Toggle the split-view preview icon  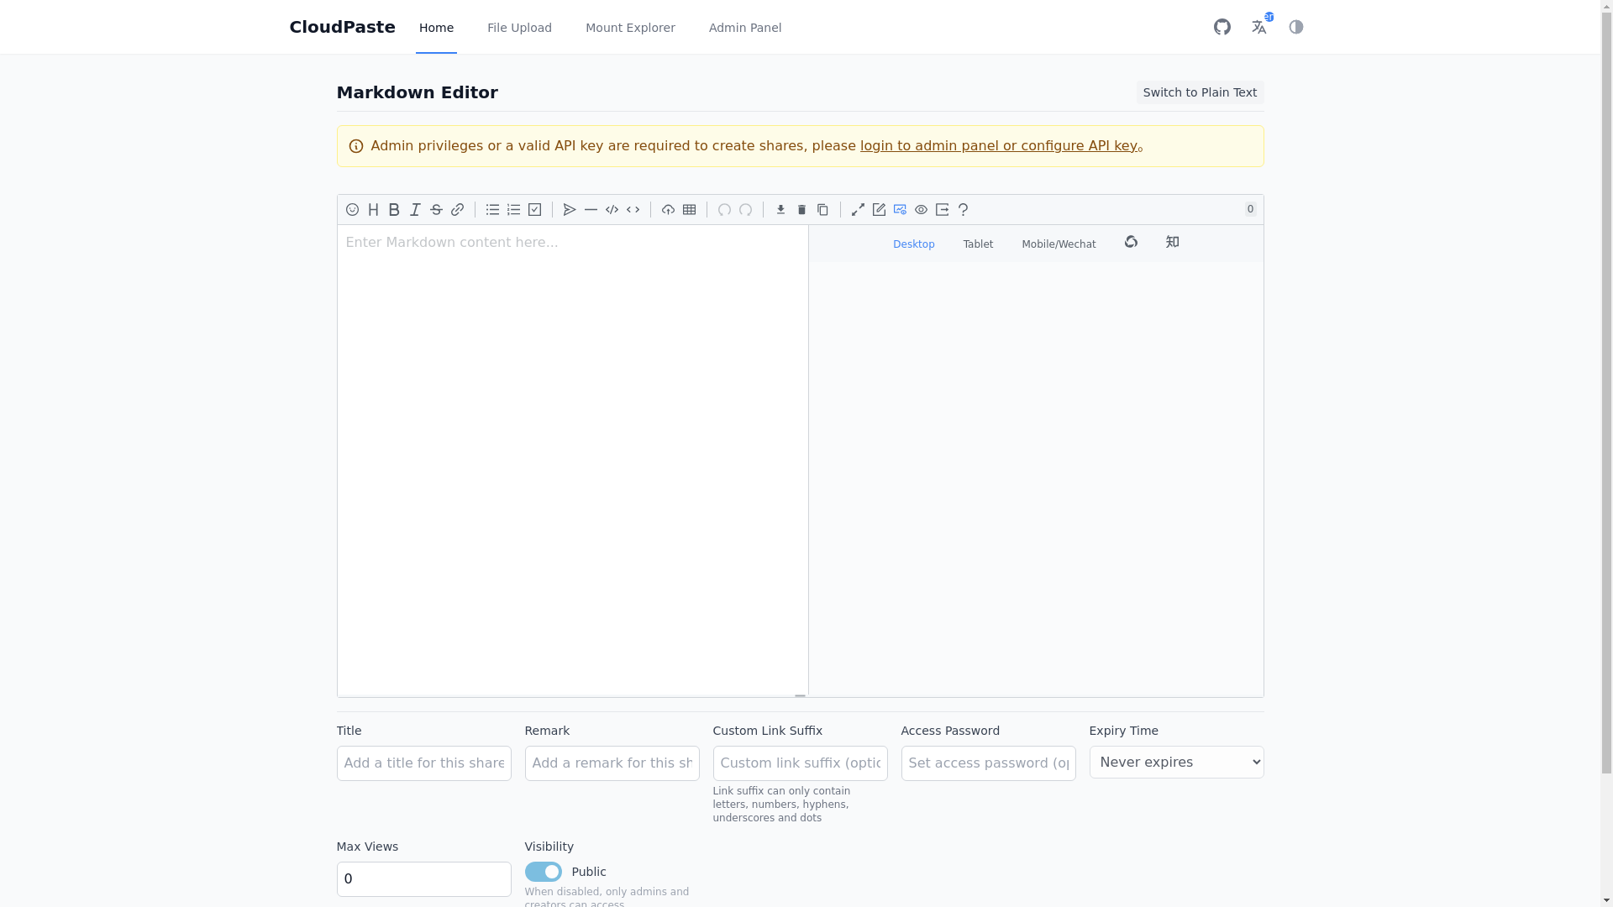[x=900, y=210]
